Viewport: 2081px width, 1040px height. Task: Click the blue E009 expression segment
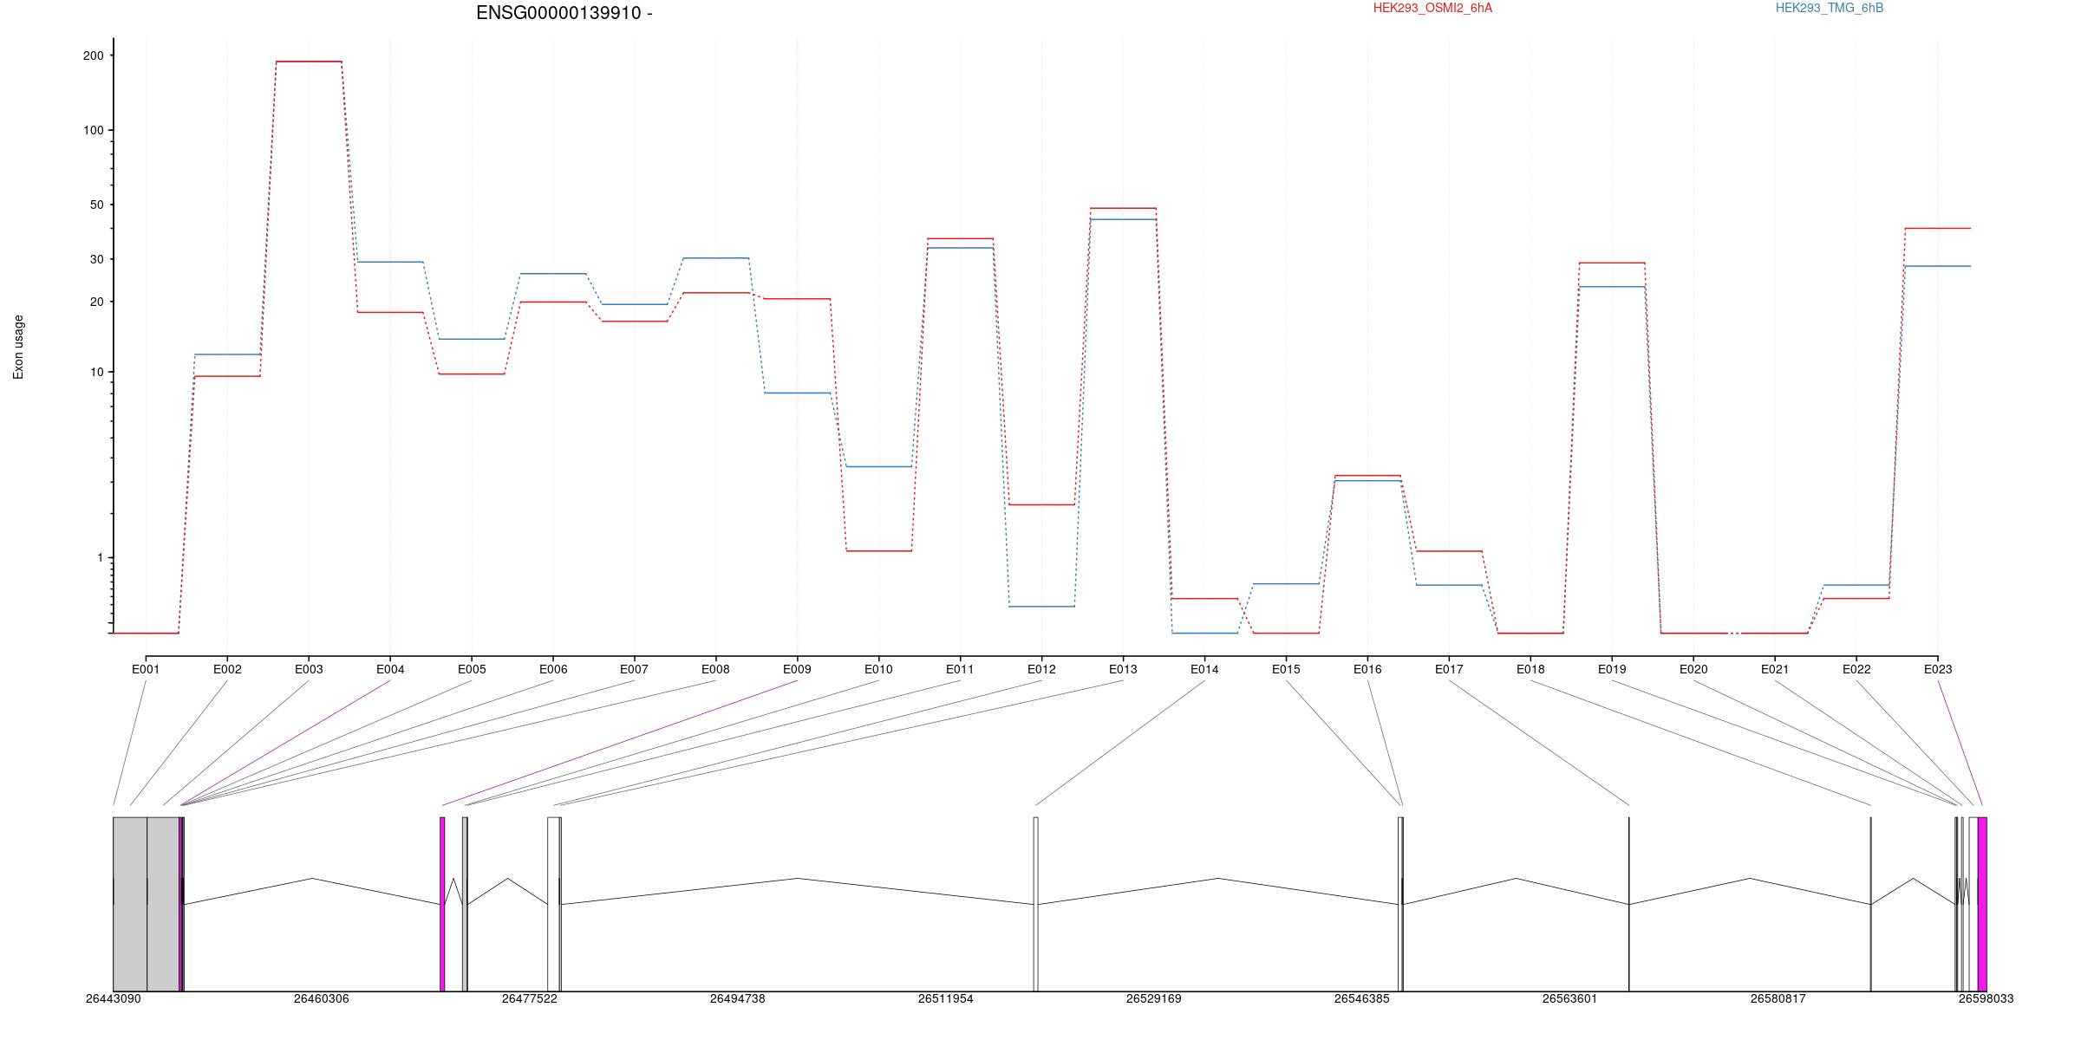coord(797,393)
